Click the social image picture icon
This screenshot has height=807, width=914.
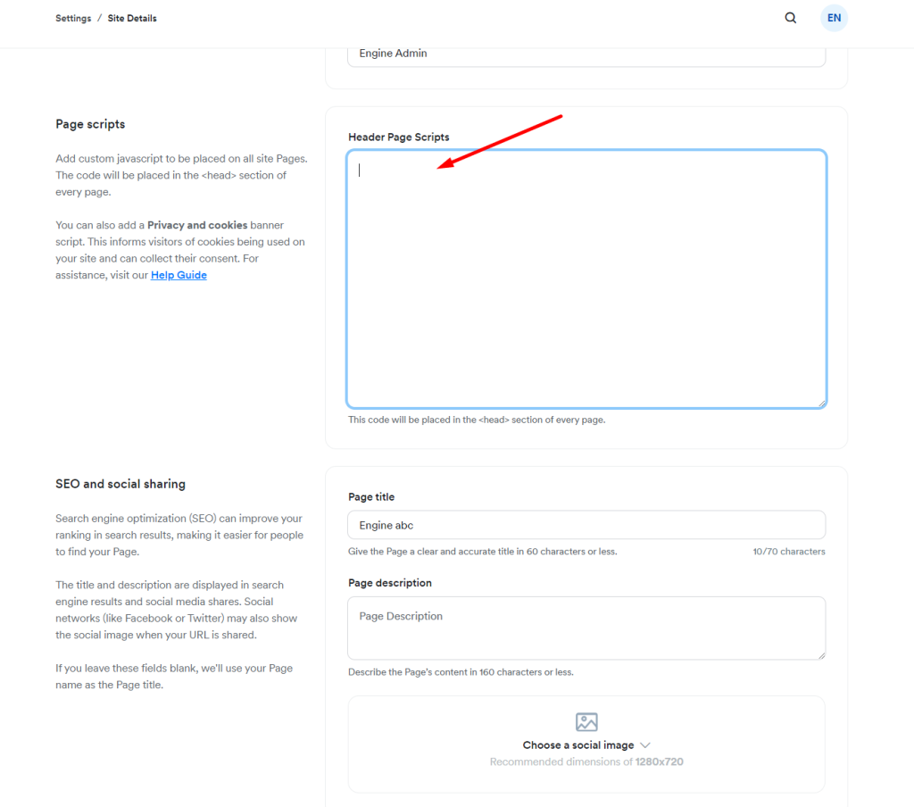(x=586, y=722)
